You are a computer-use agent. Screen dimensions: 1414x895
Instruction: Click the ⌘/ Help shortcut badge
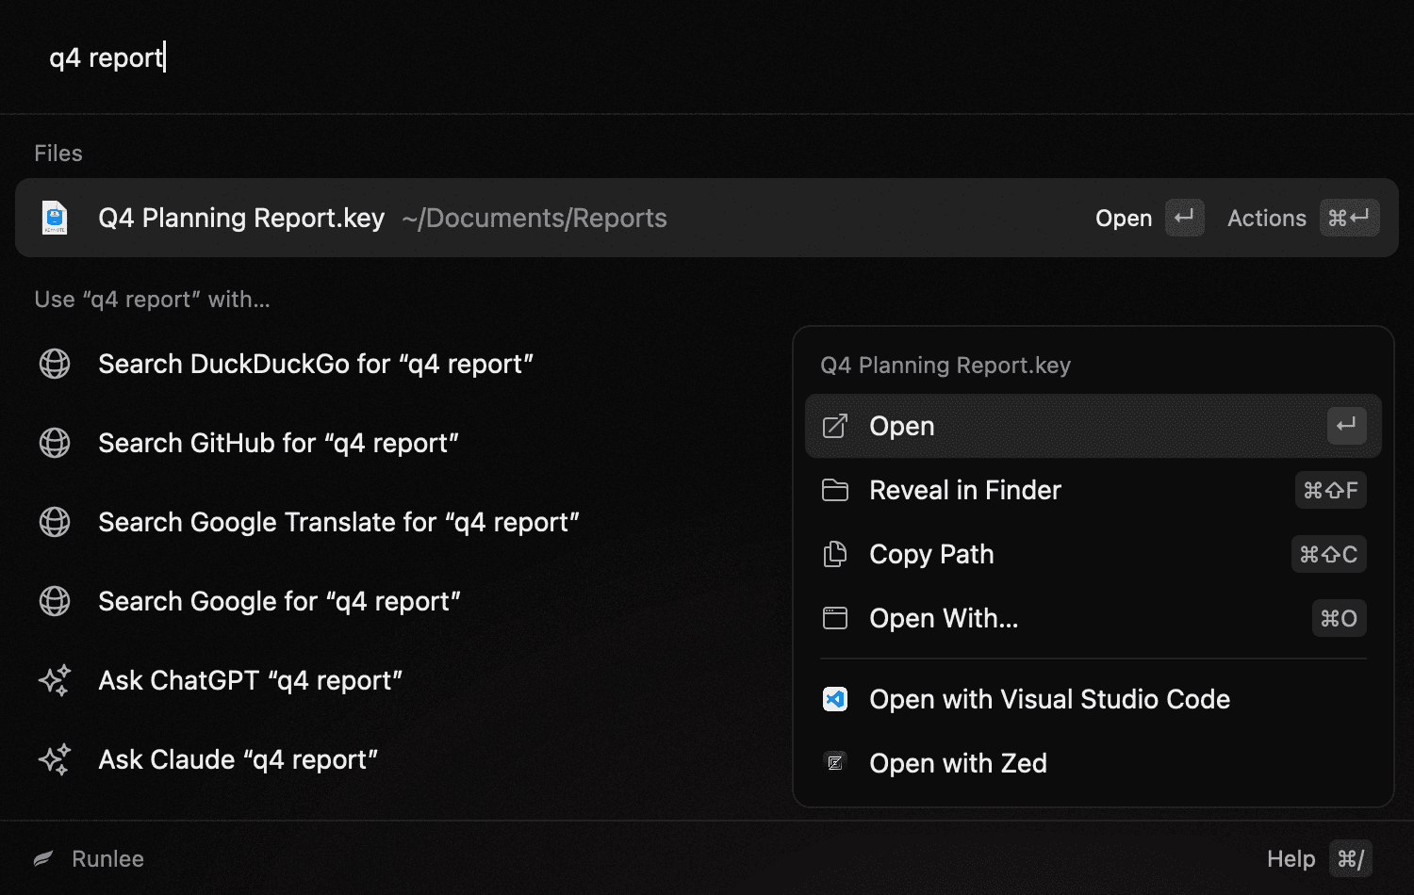click(1350, 859)
